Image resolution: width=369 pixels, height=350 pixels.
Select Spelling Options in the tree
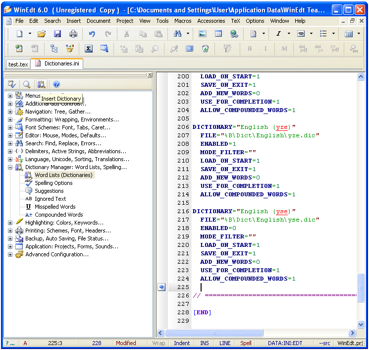pyautogui.click(x=53, y=183)
